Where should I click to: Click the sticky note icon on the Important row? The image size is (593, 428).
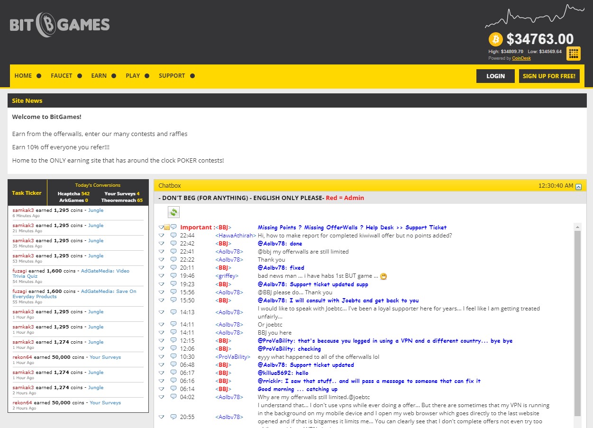click(167, 228)
